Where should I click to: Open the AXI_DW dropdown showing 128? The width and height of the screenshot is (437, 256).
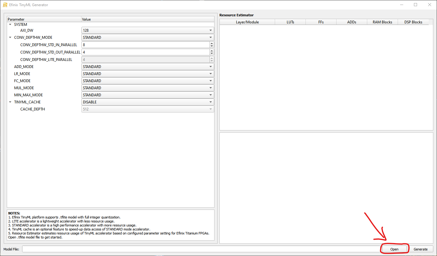148,30
